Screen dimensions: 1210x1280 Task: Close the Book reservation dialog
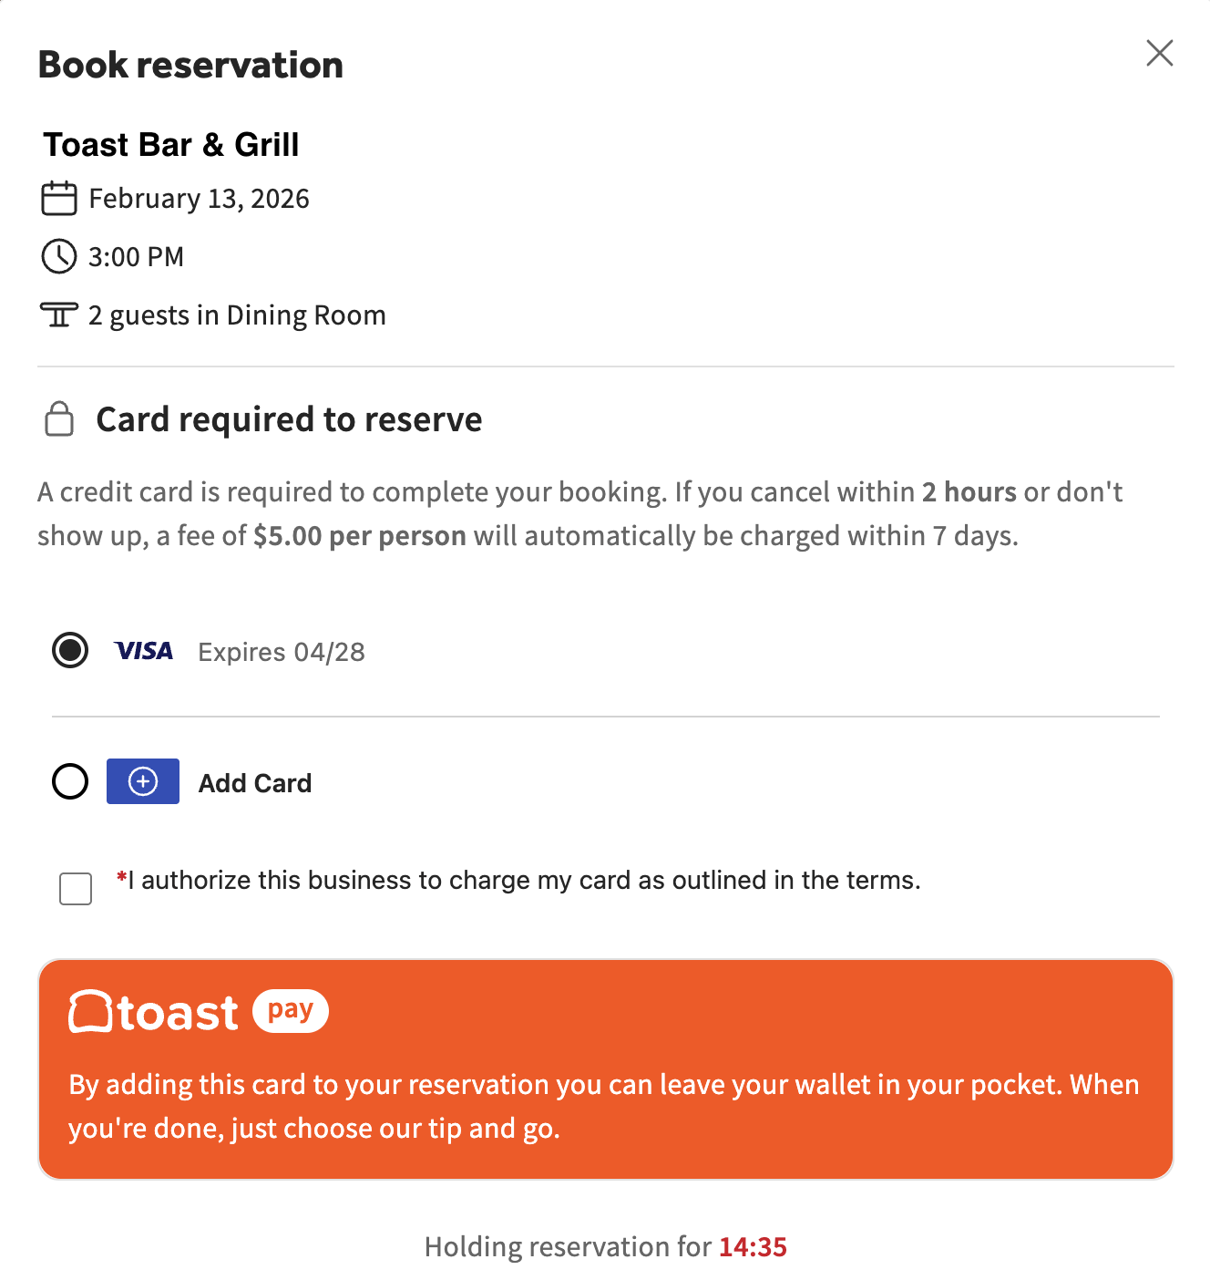click(x=1159, y=53)
